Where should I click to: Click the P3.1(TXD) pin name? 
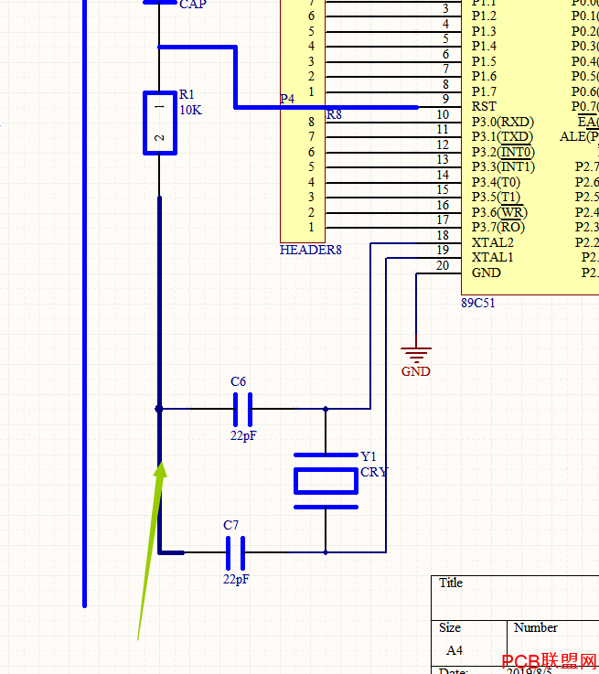point(502,137)
